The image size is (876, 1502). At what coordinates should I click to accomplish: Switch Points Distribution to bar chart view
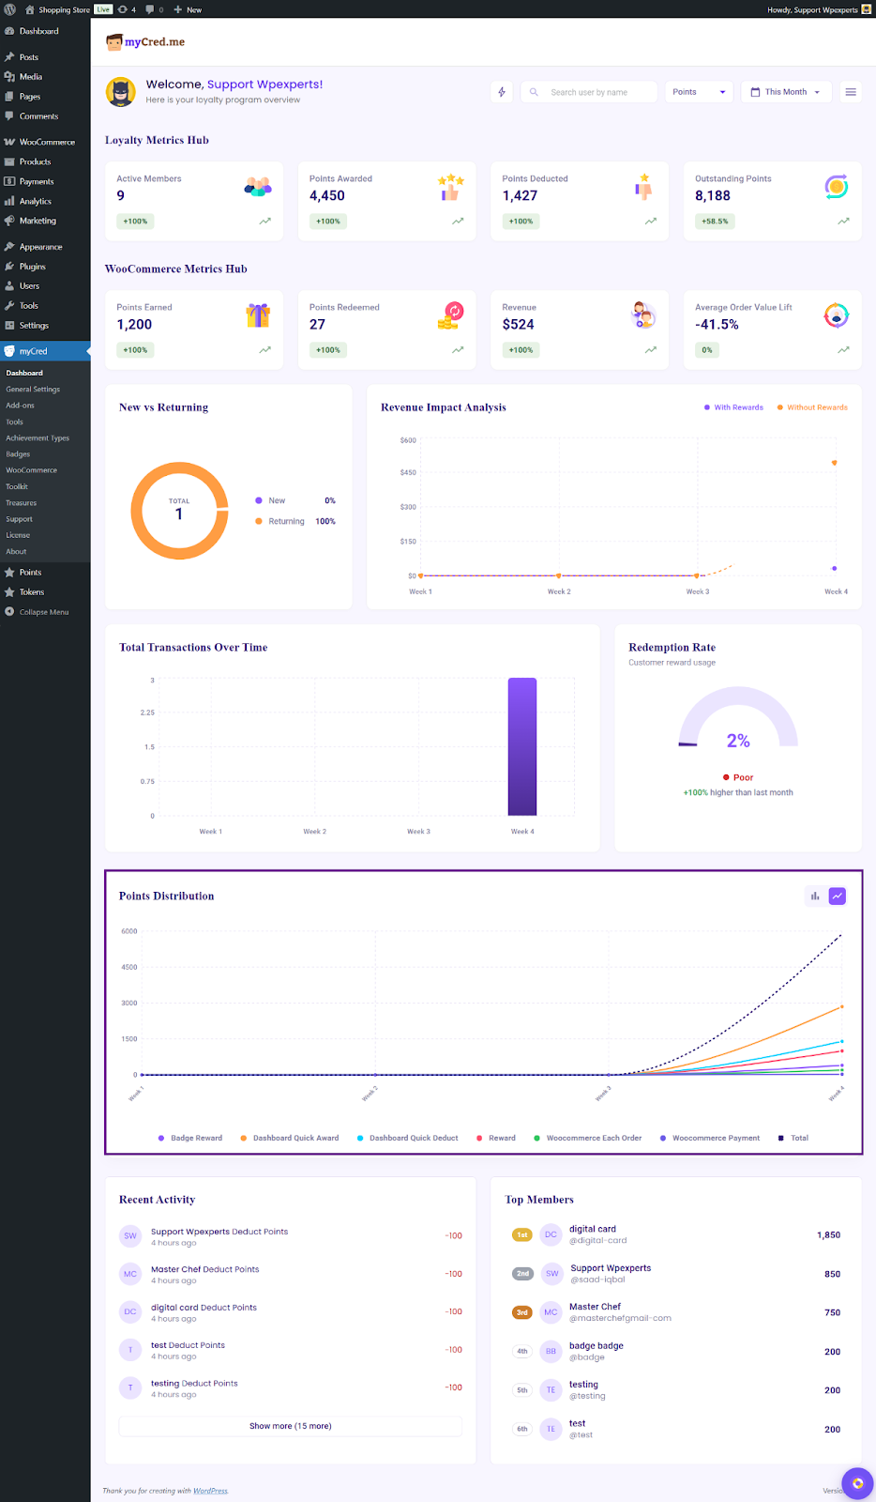tap(815, 897)
